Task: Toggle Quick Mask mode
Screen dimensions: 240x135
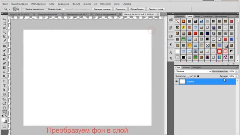Action: tap(4, 126)
